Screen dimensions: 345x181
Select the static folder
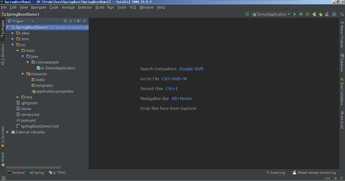(x=38, y=80)
